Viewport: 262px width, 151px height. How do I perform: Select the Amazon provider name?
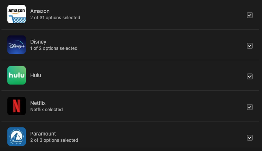(x=40, y=11)
